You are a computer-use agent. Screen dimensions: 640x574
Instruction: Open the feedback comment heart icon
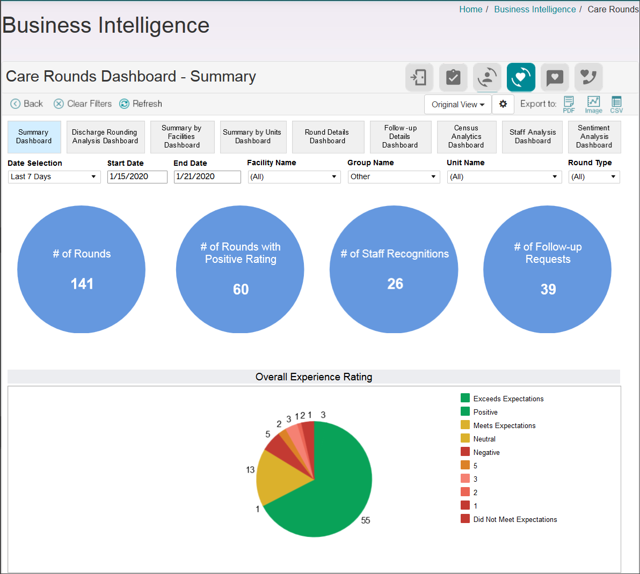pyautogui.click(x=555, y=77)
